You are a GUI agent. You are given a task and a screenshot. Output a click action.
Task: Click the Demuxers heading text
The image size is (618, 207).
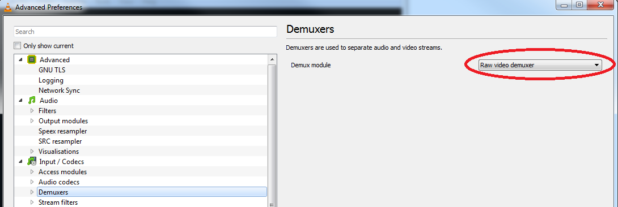pyautogui.click(x=310, y=29)
